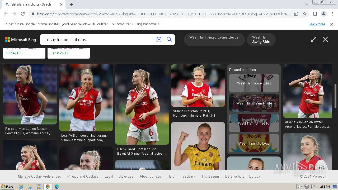This screenshot has width=338, height=190.
Task: Open File Explorer from taskbar
Action: pos(30,187)
